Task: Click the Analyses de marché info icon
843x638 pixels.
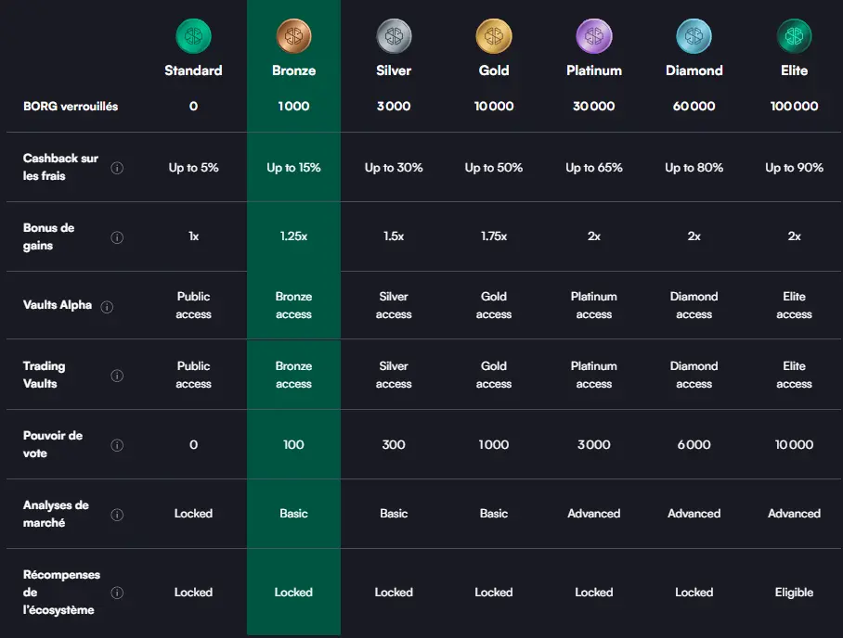Action: coord(117,514)
